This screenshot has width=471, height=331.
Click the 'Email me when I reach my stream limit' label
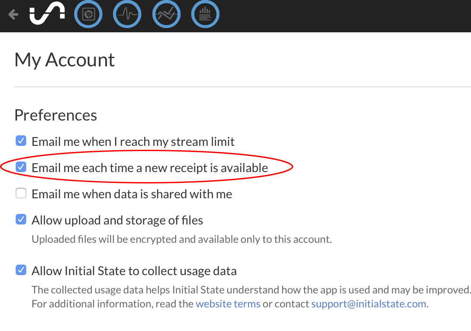[x=133, y=141]
